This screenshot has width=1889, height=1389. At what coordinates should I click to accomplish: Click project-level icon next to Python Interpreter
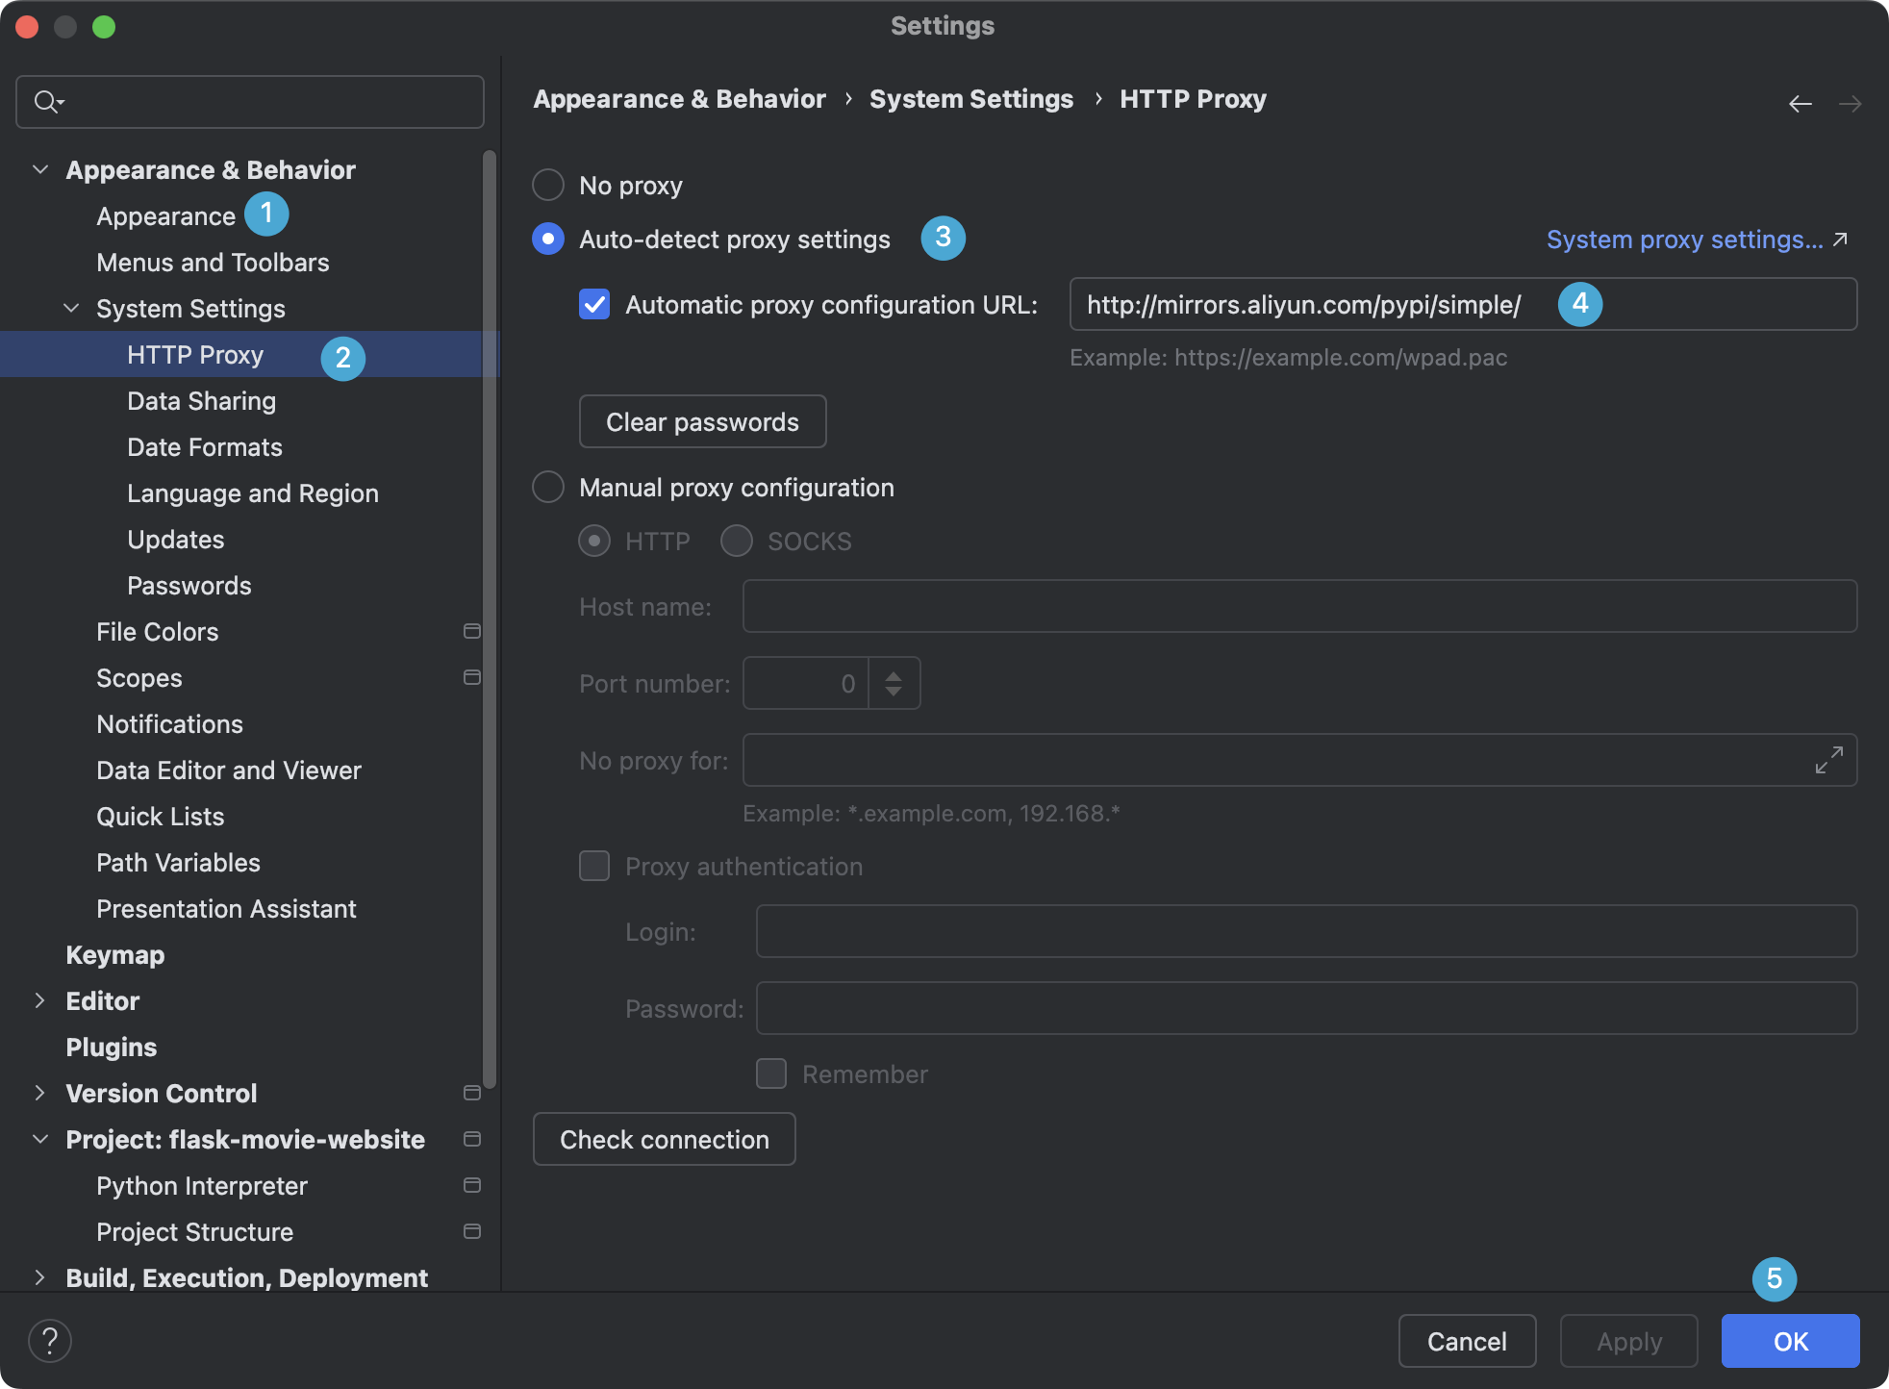(472, 1185)
